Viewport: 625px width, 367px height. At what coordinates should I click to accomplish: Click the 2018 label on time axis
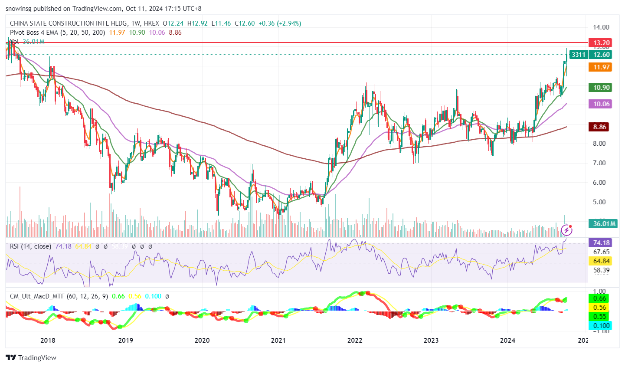(x=48, y=341)
